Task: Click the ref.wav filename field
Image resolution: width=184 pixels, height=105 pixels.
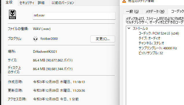Action: tap(74, 16)
